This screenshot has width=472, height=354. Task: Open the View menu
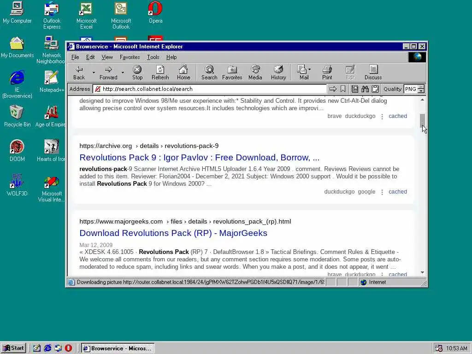107,57
